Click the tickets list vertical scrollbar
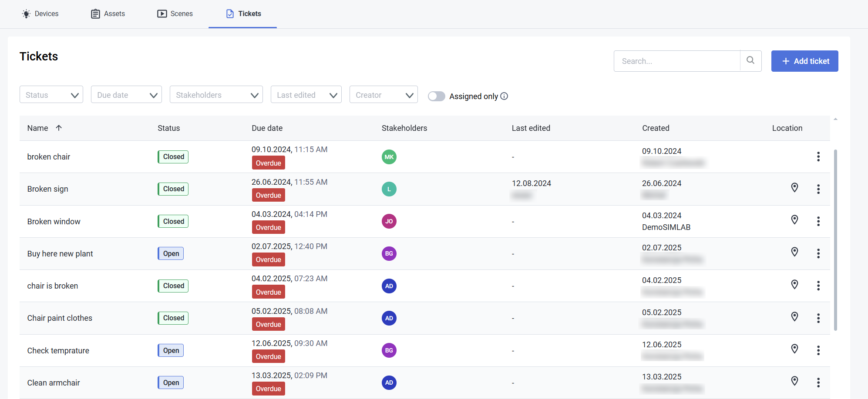868x399 pixels. (835, 240)
